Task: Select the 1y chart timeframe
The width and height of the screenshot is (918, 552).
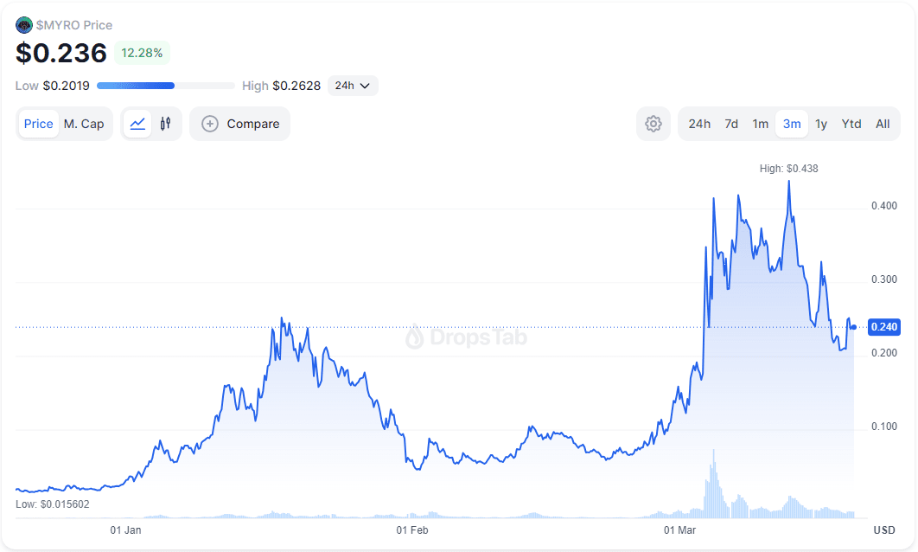Action: coord(821,124)
